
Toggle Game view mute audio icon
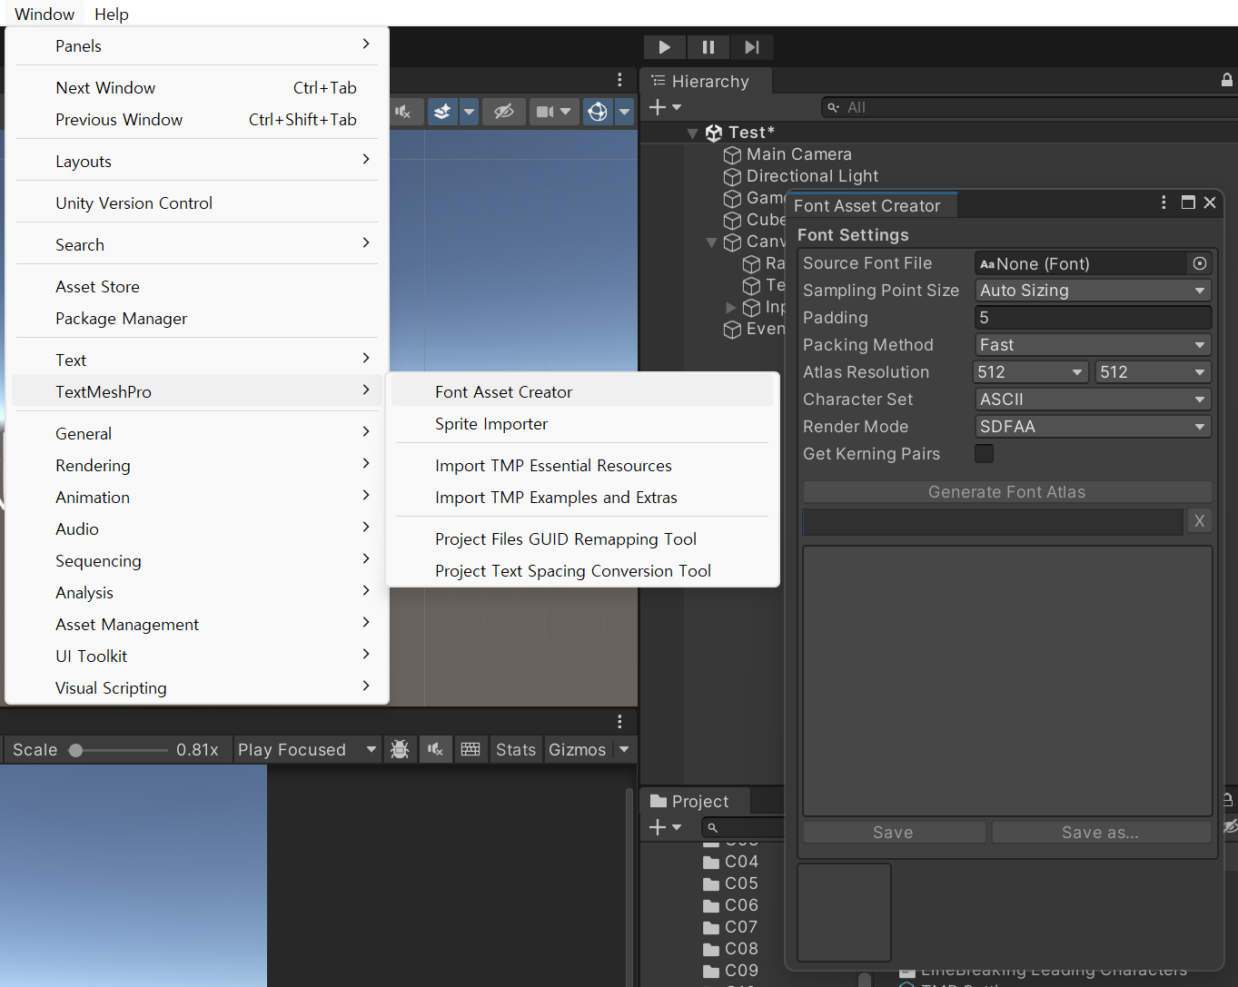click(x=436, y=750)
